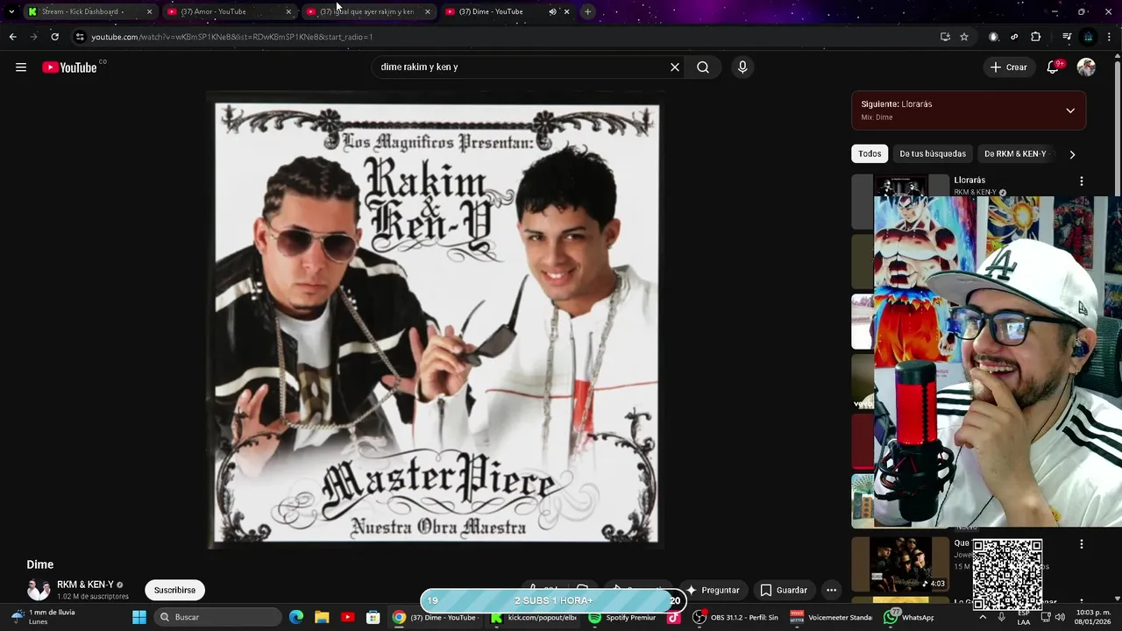Open the RKM & KEN-Y channel name link

click(86, 585)
